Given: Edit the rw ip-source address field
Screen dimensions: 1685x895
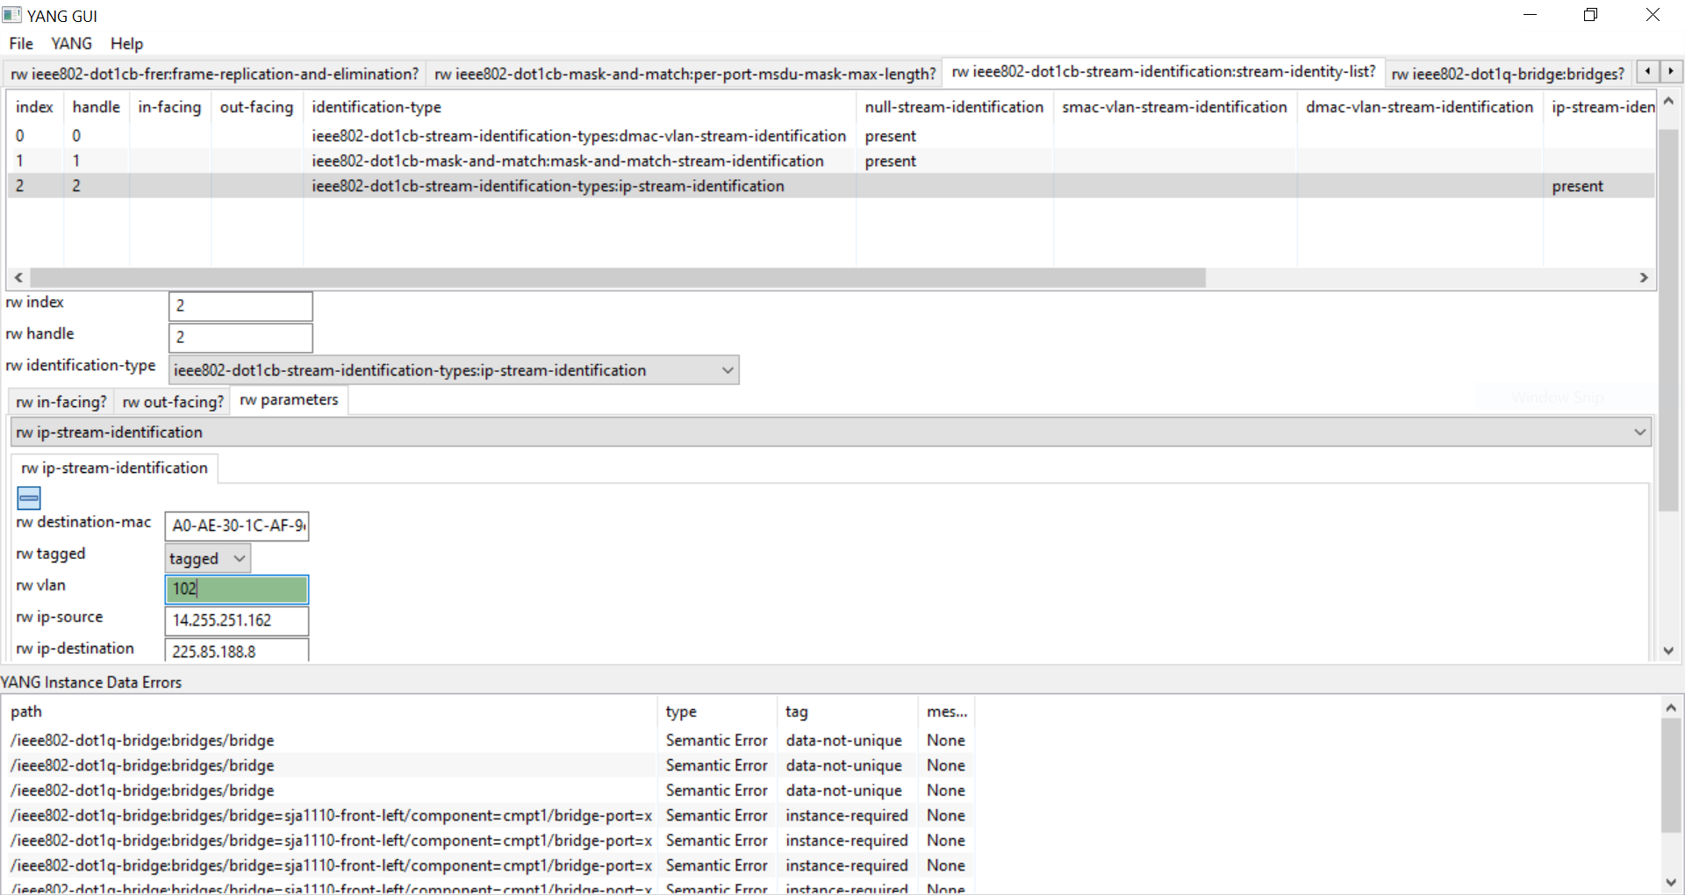Looking at the screenshot, I should click(236, 620).
